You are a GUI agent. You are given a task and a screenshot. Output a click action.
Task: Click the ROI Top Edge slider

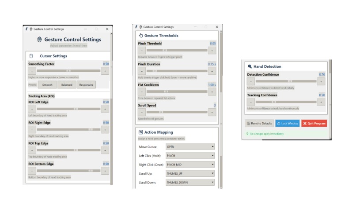(x=68, y=150)
